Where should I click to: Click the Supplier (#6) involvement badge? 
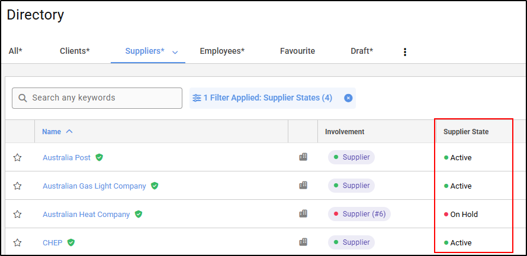pos(359,214)
